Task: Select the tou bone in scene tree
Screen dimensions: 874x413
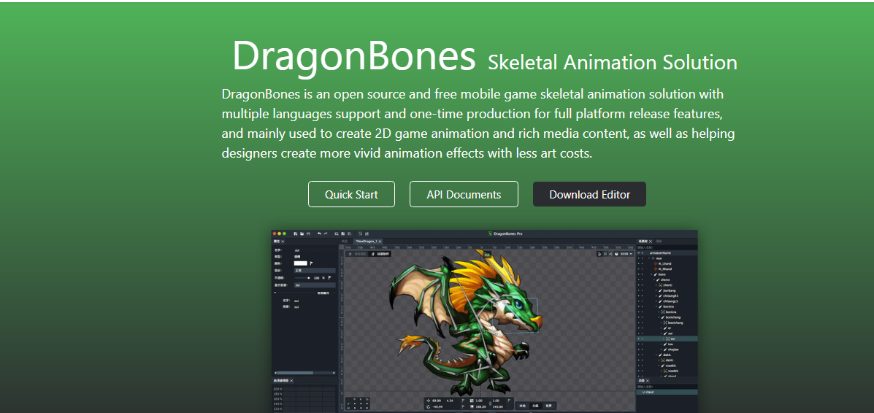Action: click(670, 344)
